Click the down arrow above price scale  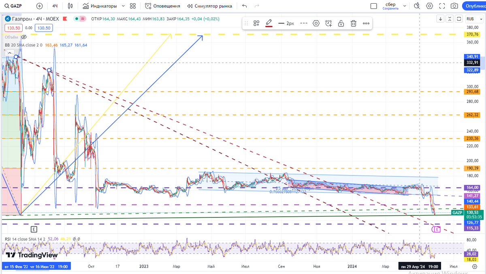click(441, 19)
